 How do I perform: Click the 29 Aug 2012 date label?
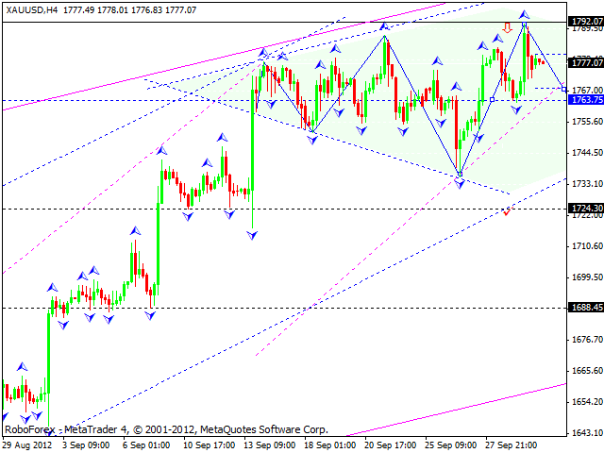(x=27, y=444)
